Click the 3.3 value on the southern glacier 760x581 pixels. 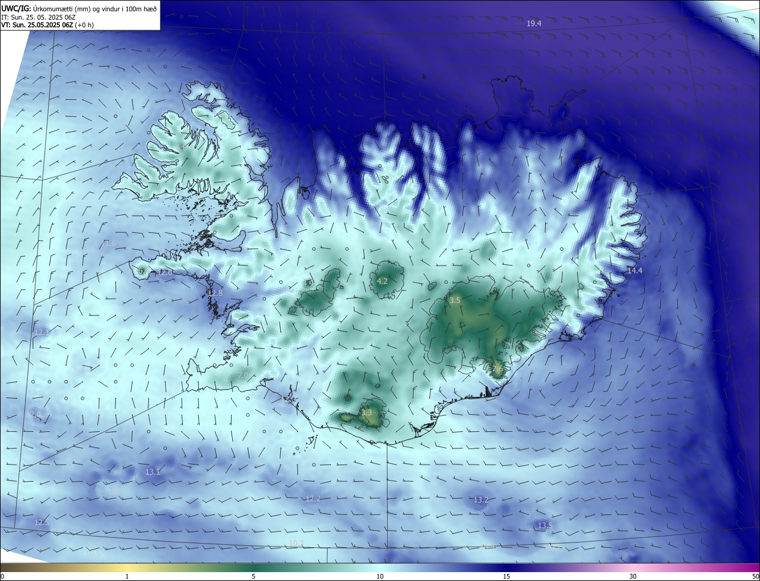(366, 412)
